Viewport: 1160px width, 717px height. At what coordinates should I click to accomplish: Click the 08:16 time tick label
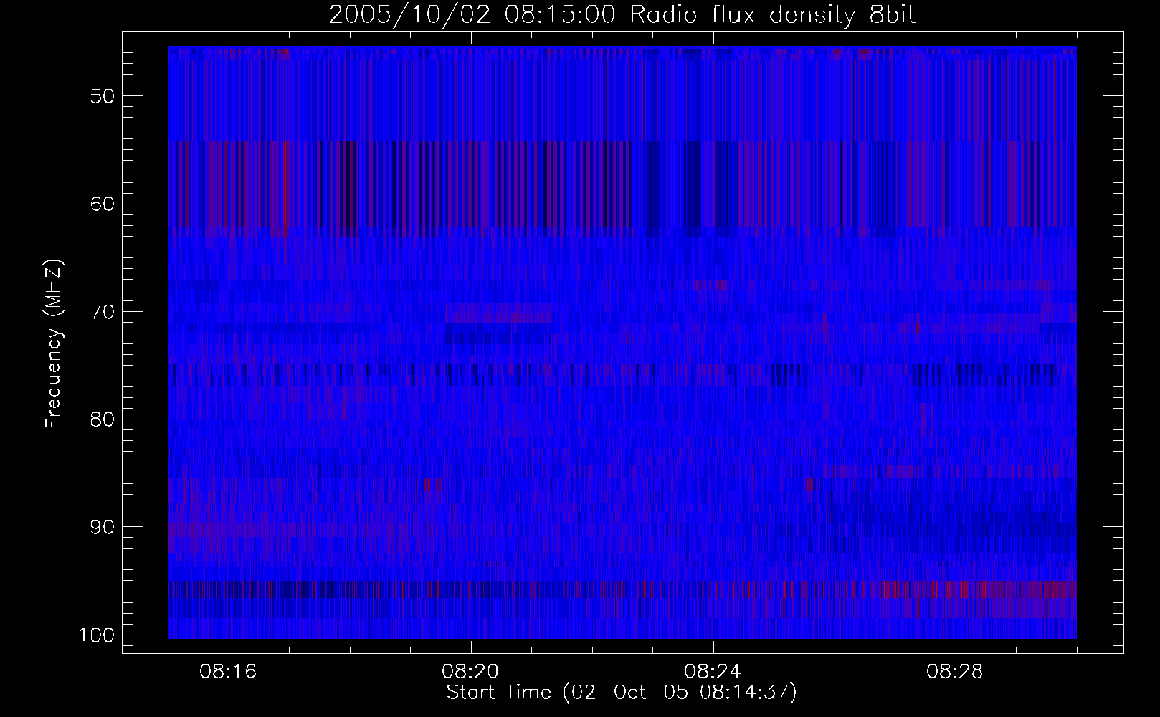coord(229,672)
